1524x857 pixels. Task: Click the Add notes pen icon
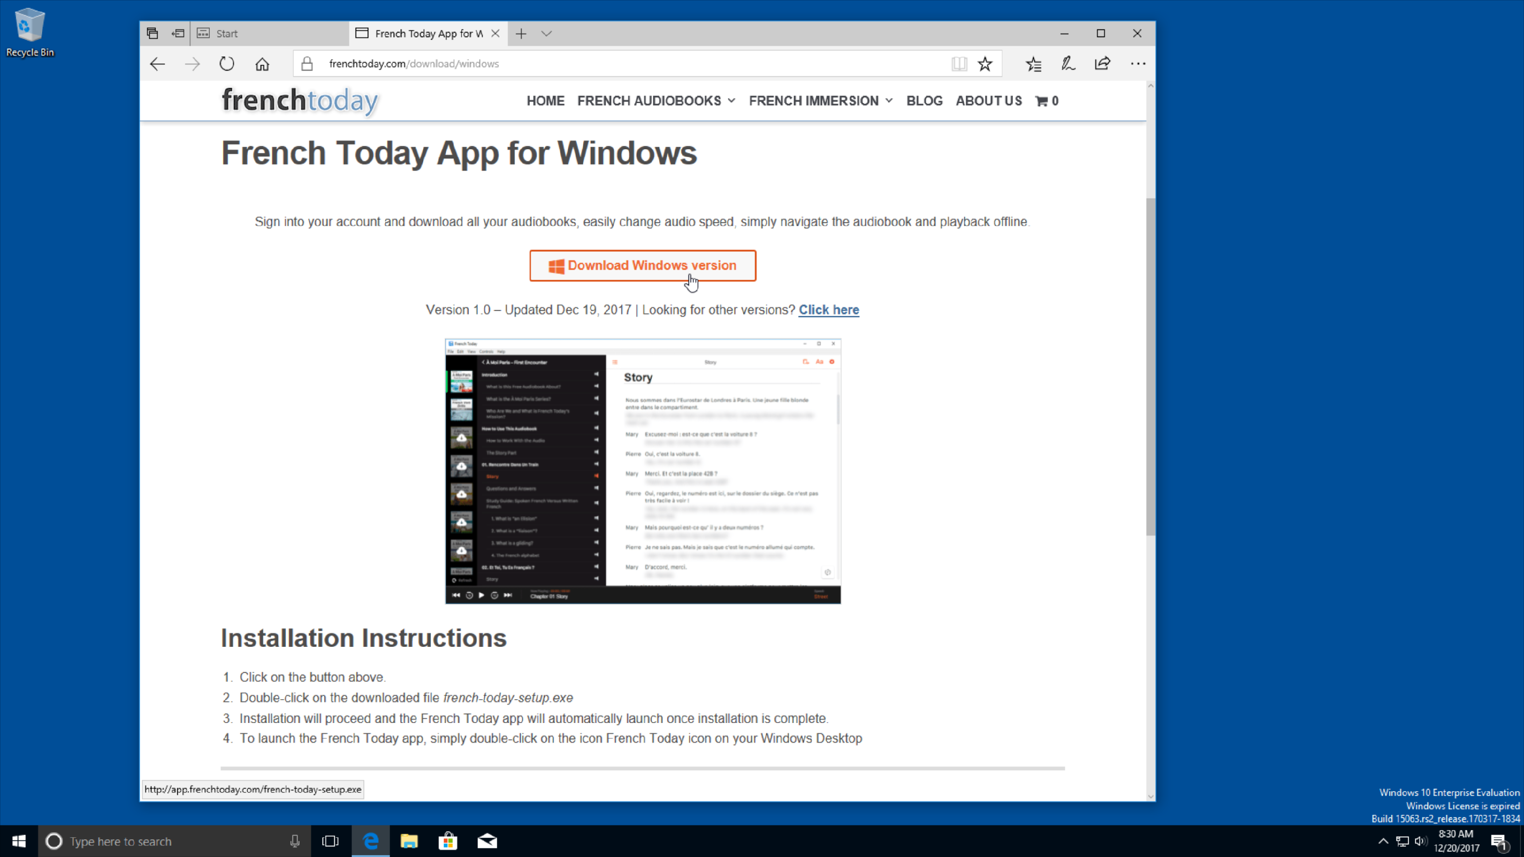click(1067, 63)
